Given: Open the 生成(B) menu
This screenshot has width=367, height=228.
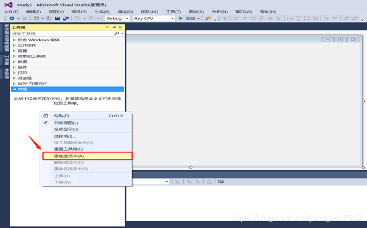Looking at the screenshot, I should (x=102, y=11).
